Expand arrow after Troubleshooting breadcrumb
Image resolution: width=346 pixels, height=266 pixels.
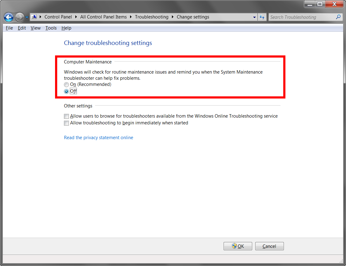click(x=173, y=17)
